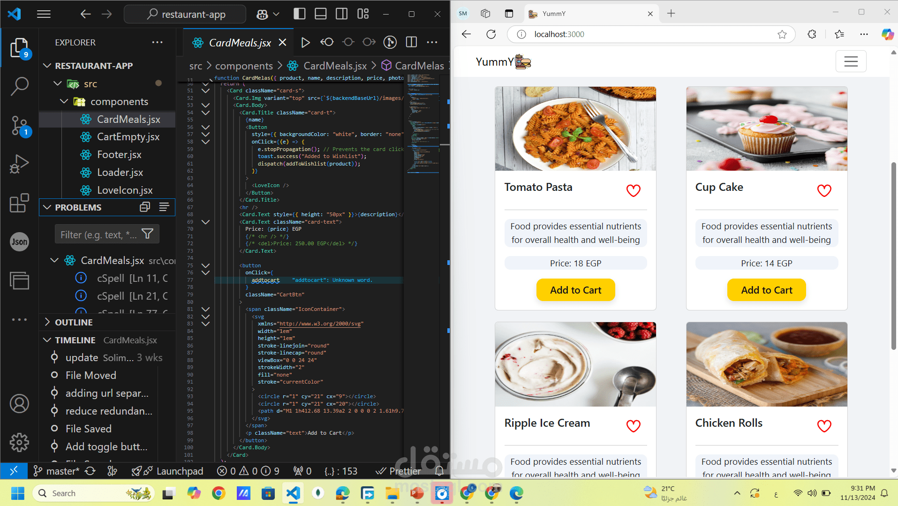This screenshot has height=506, width=898.
Task: Click the master branch in status bar
Action: [x=56, y=471]
